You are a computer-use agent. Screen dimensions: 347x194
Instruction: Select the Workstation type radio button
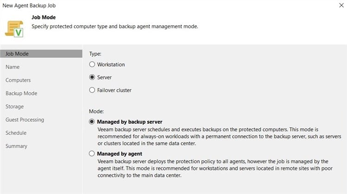[x=92, y=64]
